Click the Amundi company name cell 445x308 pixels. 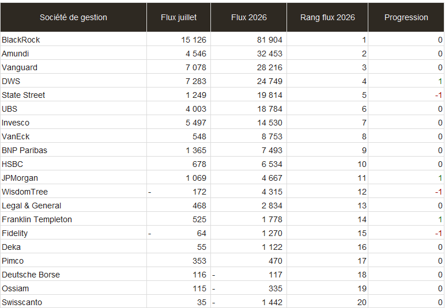74,54
